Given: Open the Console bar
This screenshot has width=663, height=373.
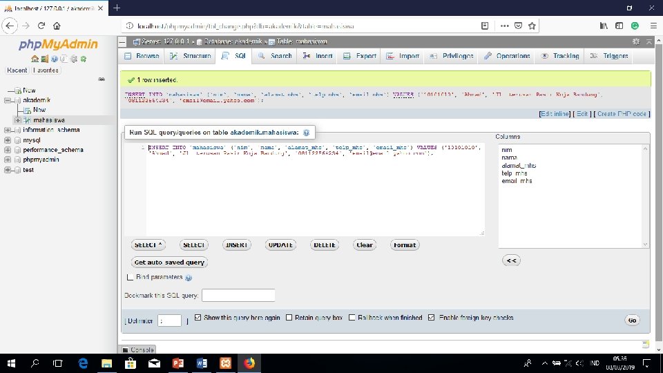Looking at the screenshot, I should click(x=138, y=350).
